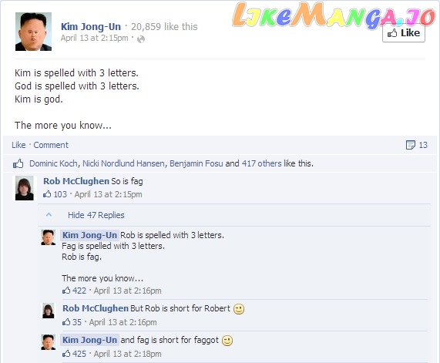Click Rob McClughen's top comment avatar
The image size is (440, 363).
[x=25, y=188]
